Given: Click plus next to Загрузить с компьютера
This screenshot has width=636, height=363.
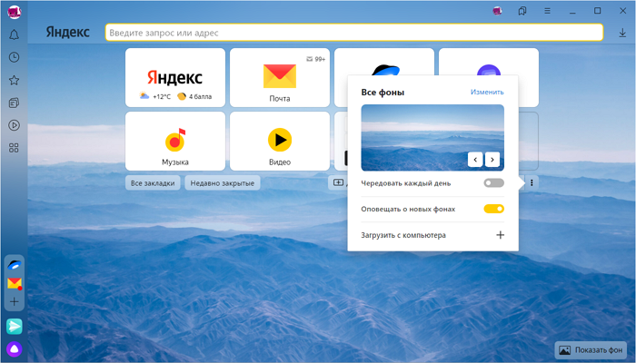Looking at the screenshot, I should (x=500, y=235).
